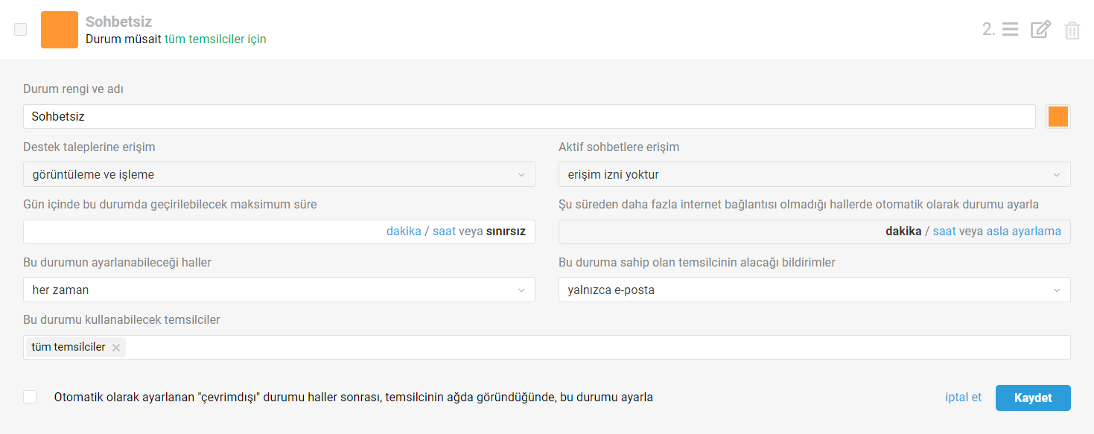The height and width of the screenshot is (434, 1094).
Task: Select "dakika" for maximum duration field
Action: point(404,232)
